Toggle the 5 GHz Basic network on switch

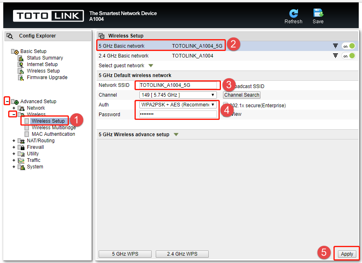coord(349,46)
